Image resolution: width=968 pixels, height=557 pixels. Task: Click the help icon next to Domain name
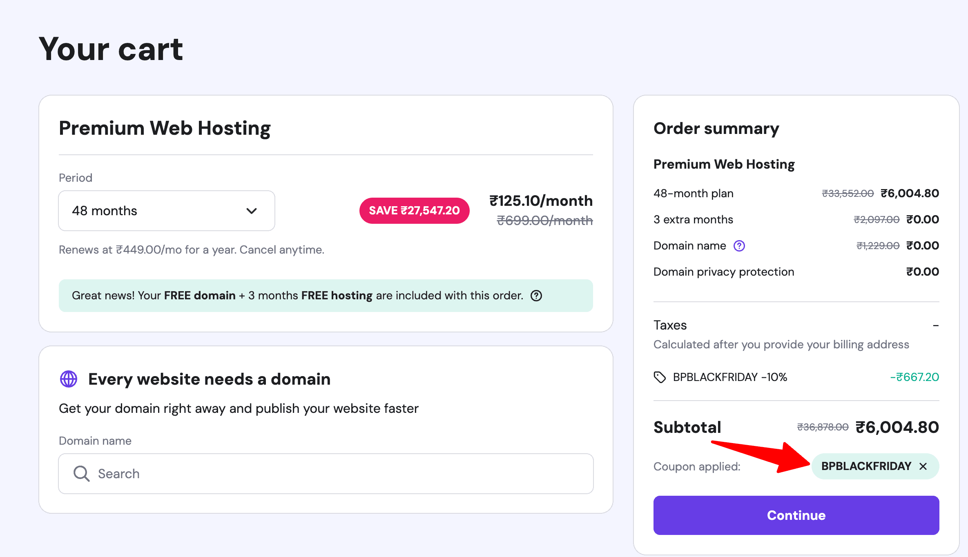[739, 245]
